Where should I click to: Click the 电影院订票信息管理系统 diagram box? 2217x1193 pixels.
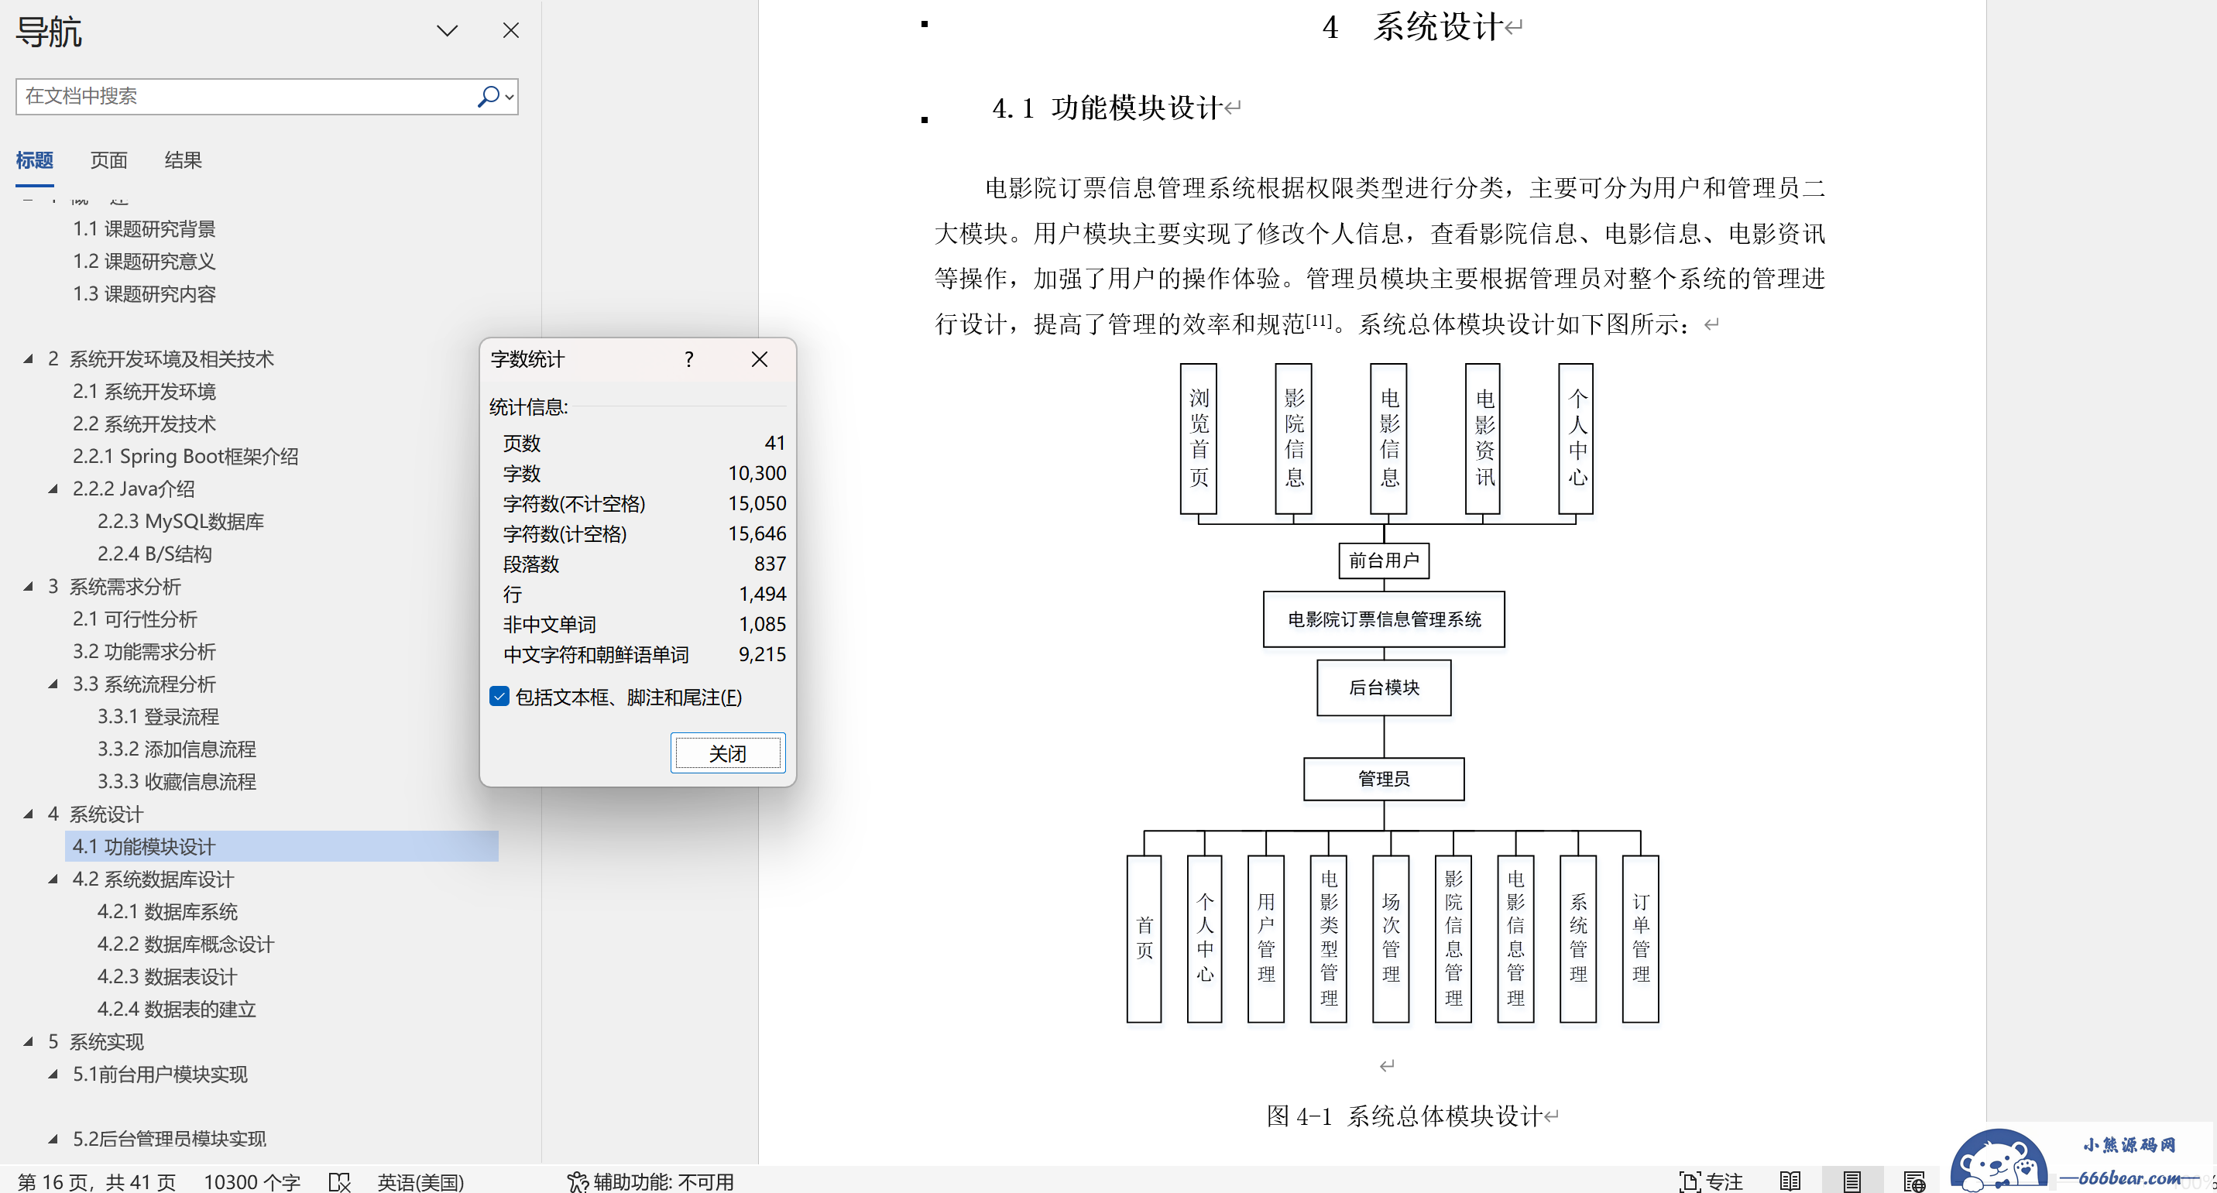[x=1383, y=619]
